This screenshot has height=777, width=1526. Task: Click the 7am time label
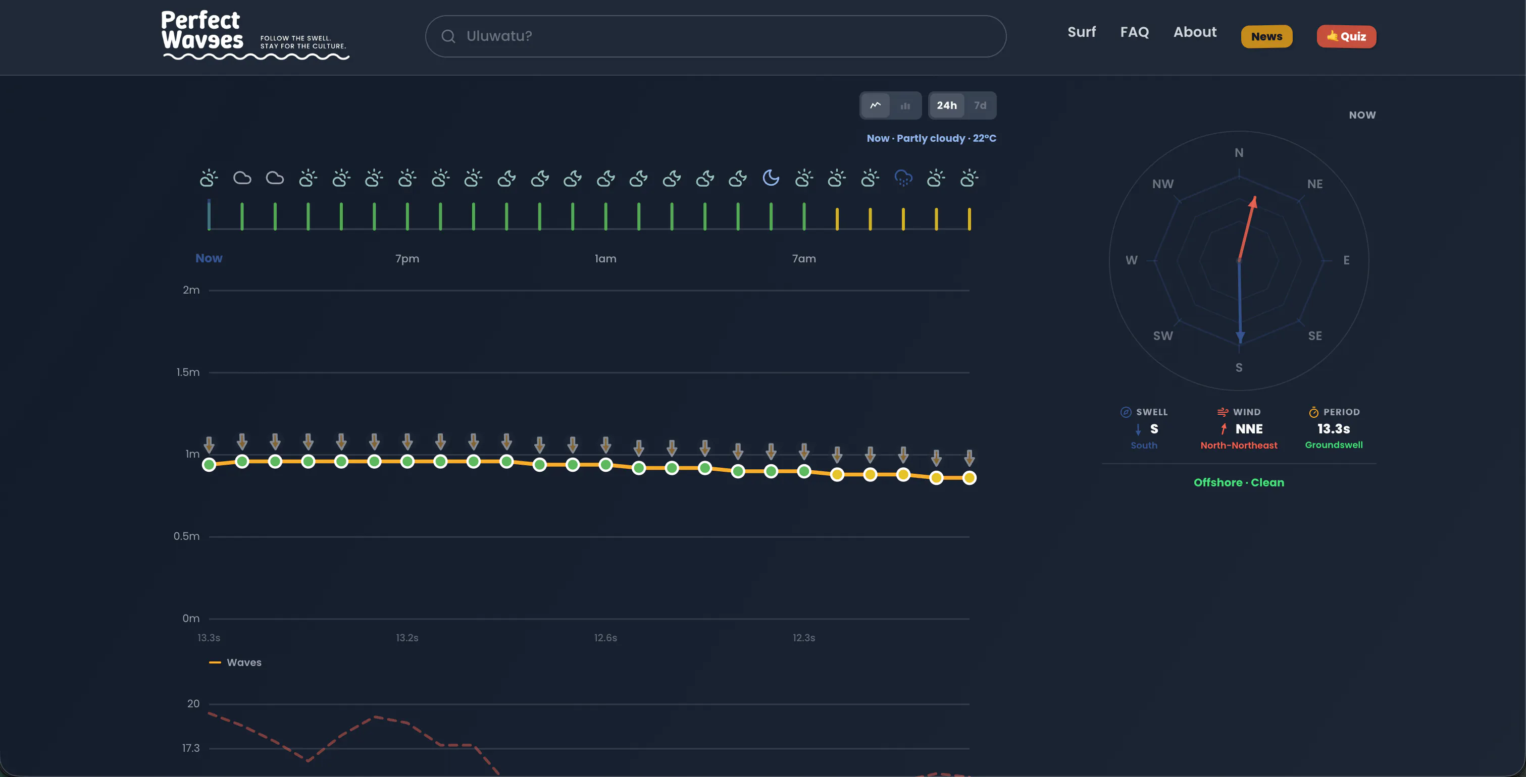pos(804,259)
